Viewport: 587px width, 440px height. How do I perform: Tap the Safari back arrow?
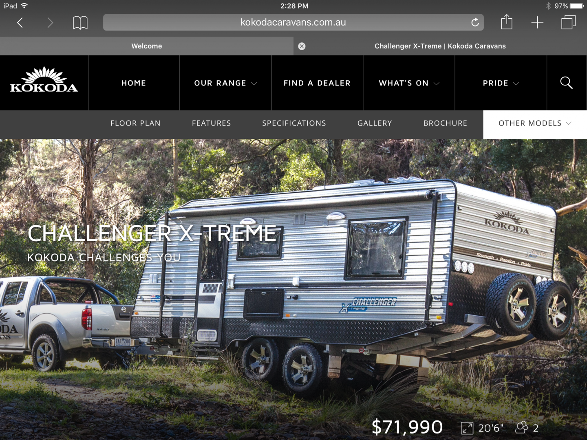[20, 22]
